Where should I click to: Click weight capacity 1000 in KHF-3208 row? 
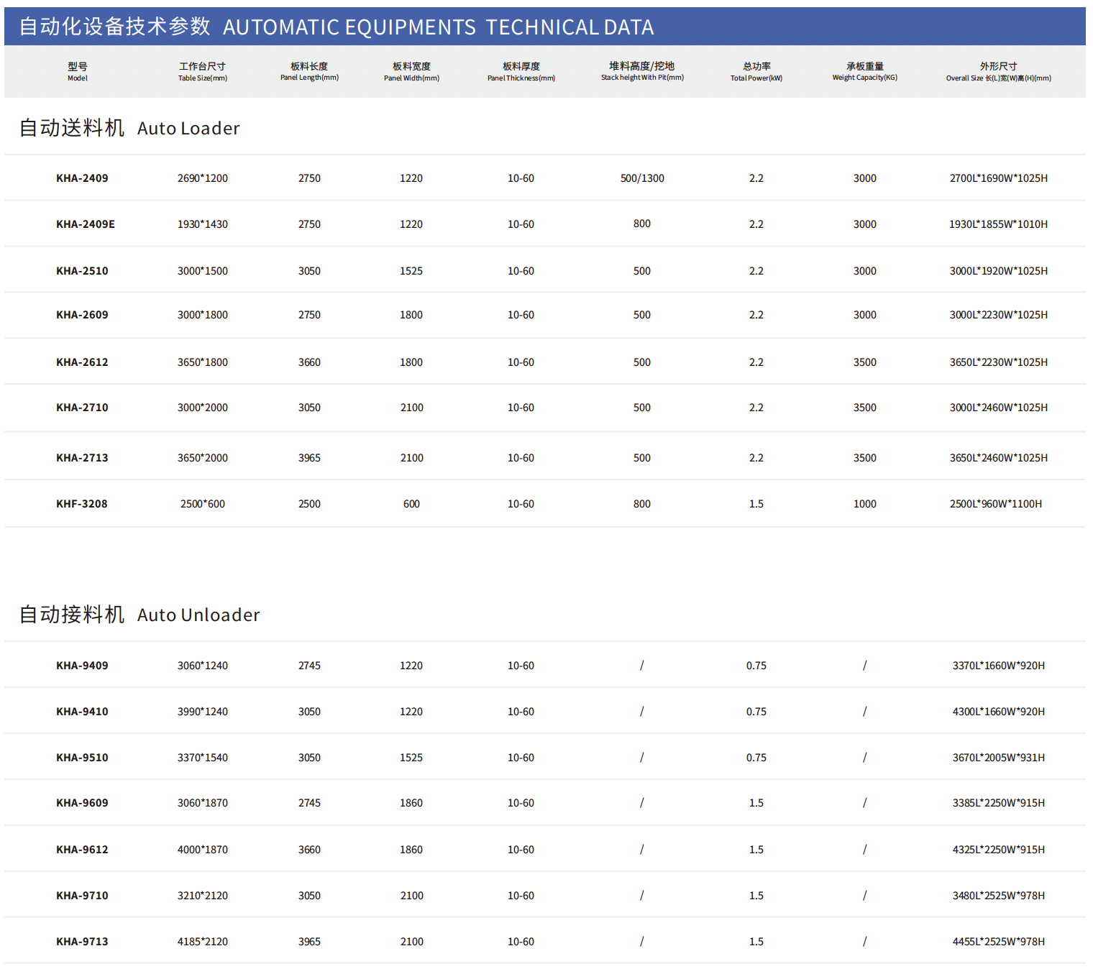point(865,504)
